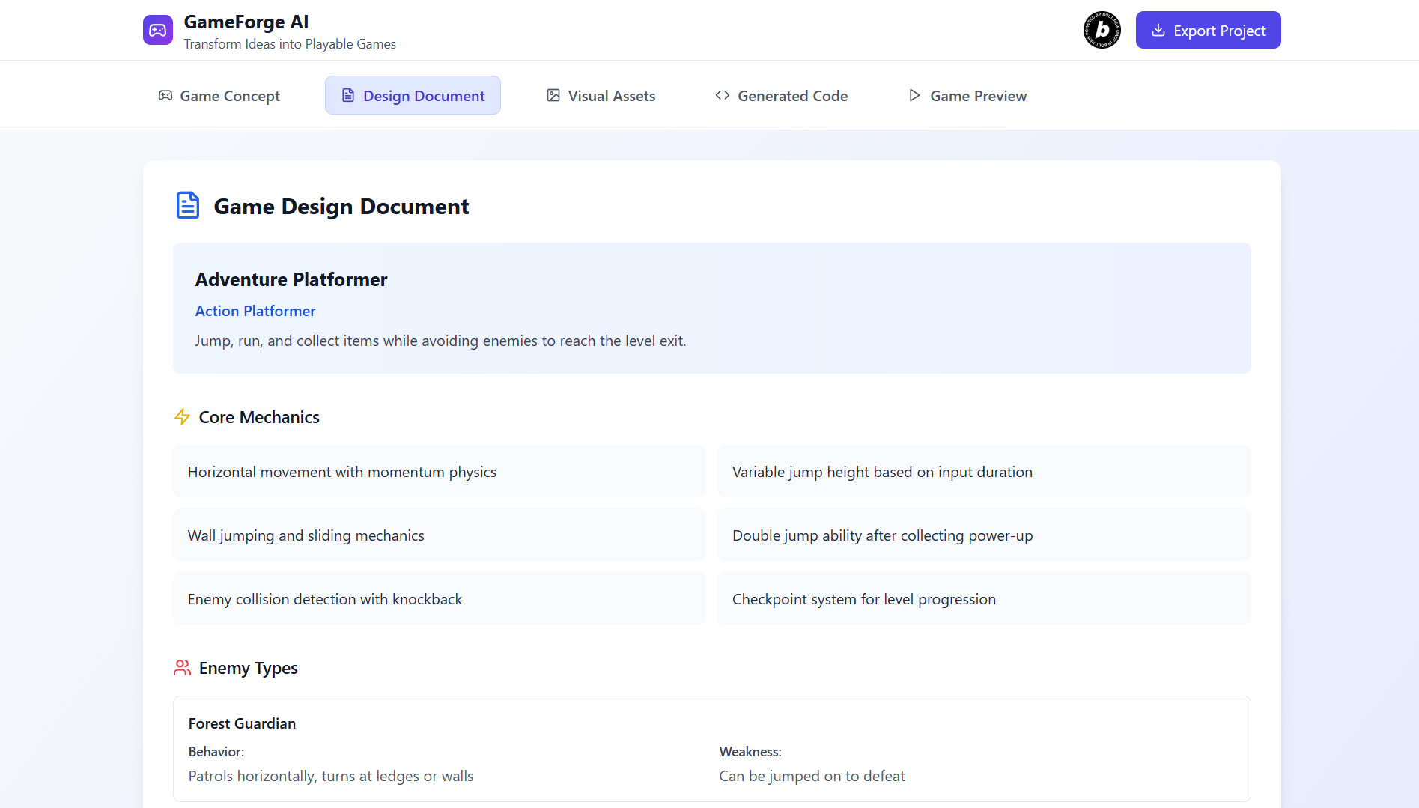The height and width of the screenshot is (808, 1419).
Task: Click the Action Platformer link
Action: (x=255, y=310)
